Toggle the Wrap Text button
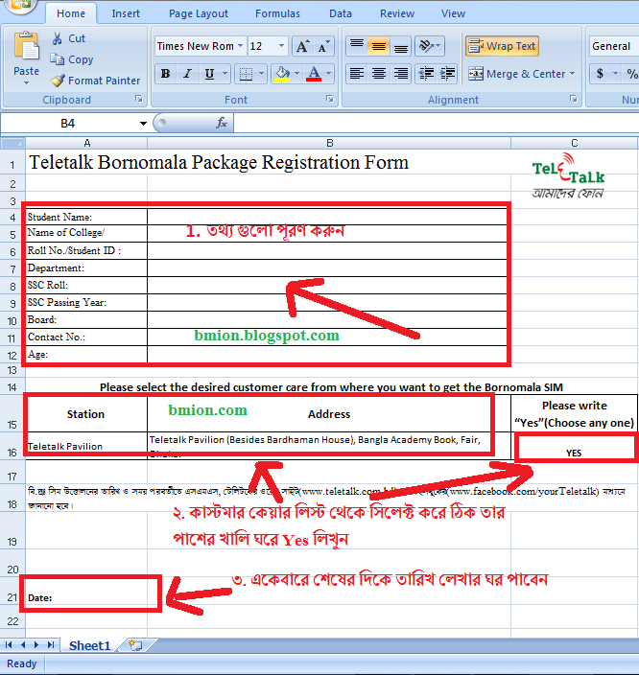639x675 pixels. pos(502,46)
